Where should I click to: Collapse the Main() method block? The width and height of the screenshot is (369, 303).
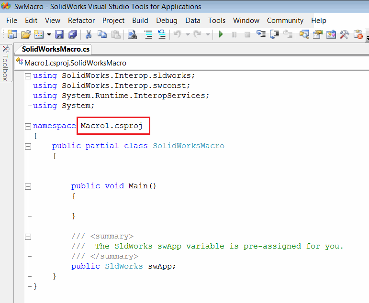pos(28,187)
